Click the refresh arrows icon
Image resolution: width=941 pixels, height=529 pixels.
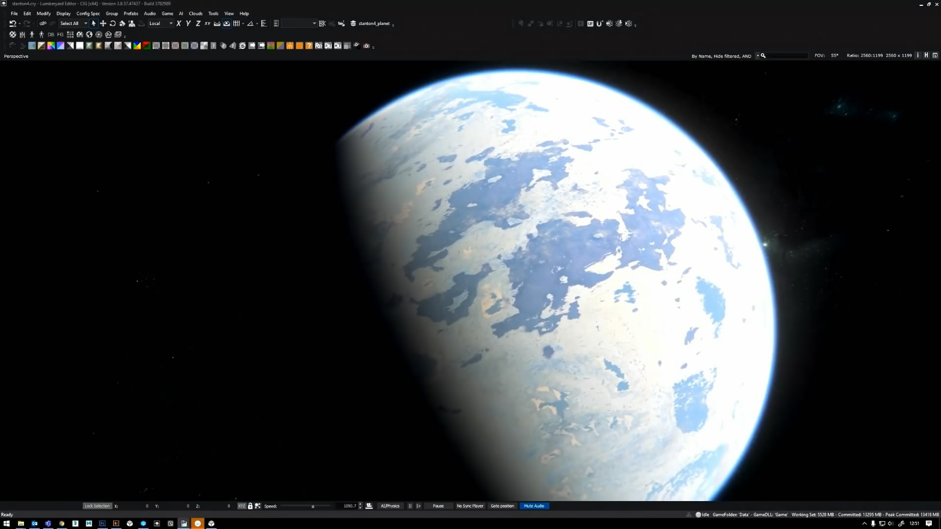tap(242, 46)
